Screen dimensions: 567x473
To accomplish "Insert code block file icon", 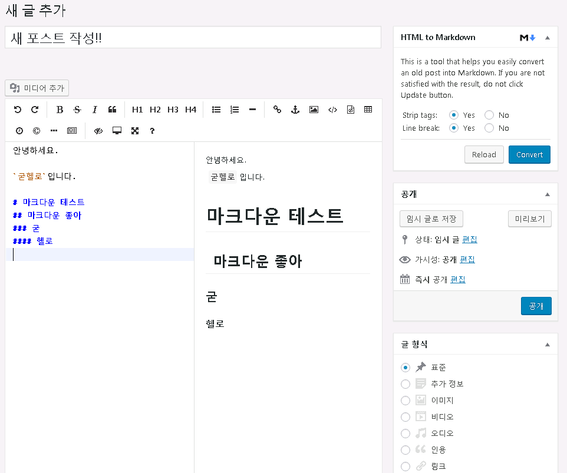I will (351, 110).
